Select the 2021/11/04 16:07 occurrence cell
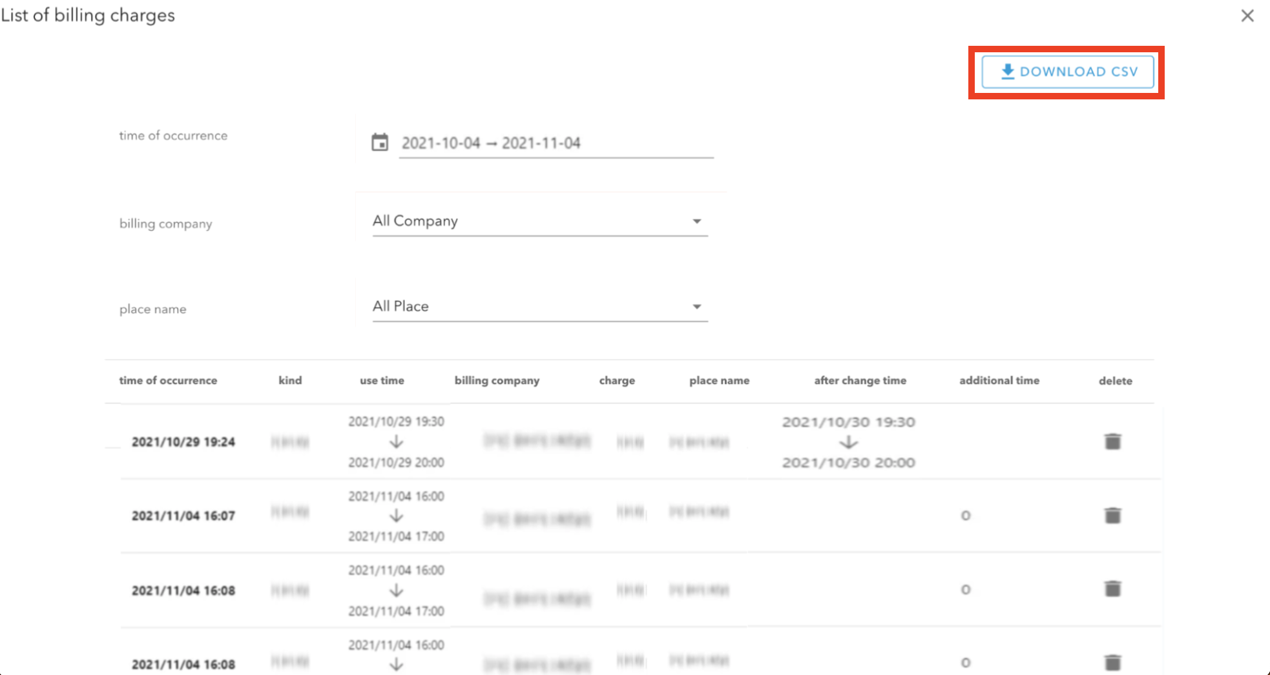Screen dimensions: 1270x675 [x=183, y=516]
